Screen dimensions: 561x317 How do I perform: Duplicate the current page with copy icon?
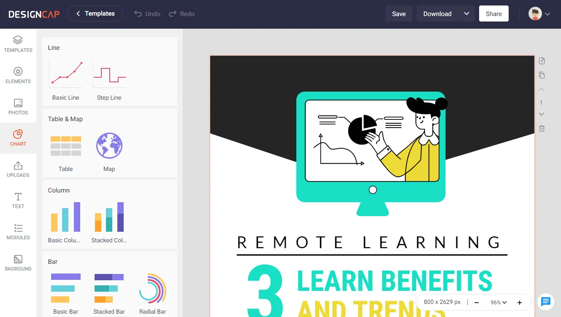click(x=542, y=76)
